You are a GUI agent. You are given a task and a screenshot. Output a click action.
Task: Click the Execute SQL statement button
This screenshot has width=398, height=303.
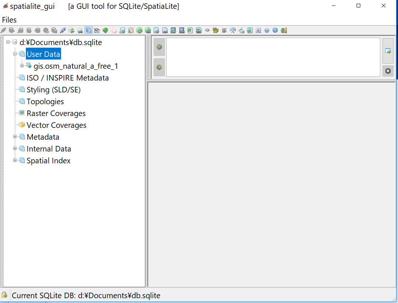[388, 51]
